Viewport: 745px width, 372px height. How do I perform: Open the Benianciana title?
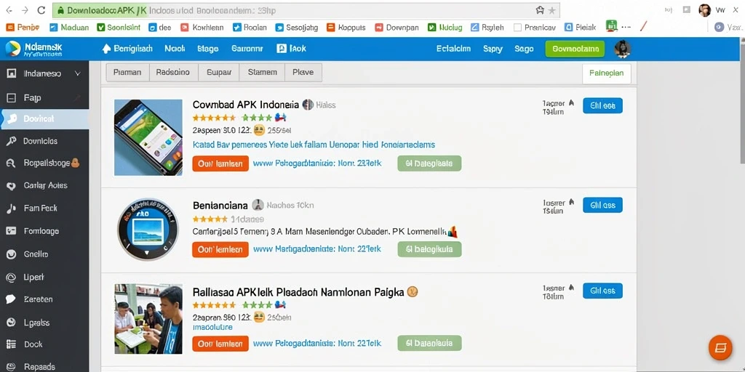[x=220, y=206]
